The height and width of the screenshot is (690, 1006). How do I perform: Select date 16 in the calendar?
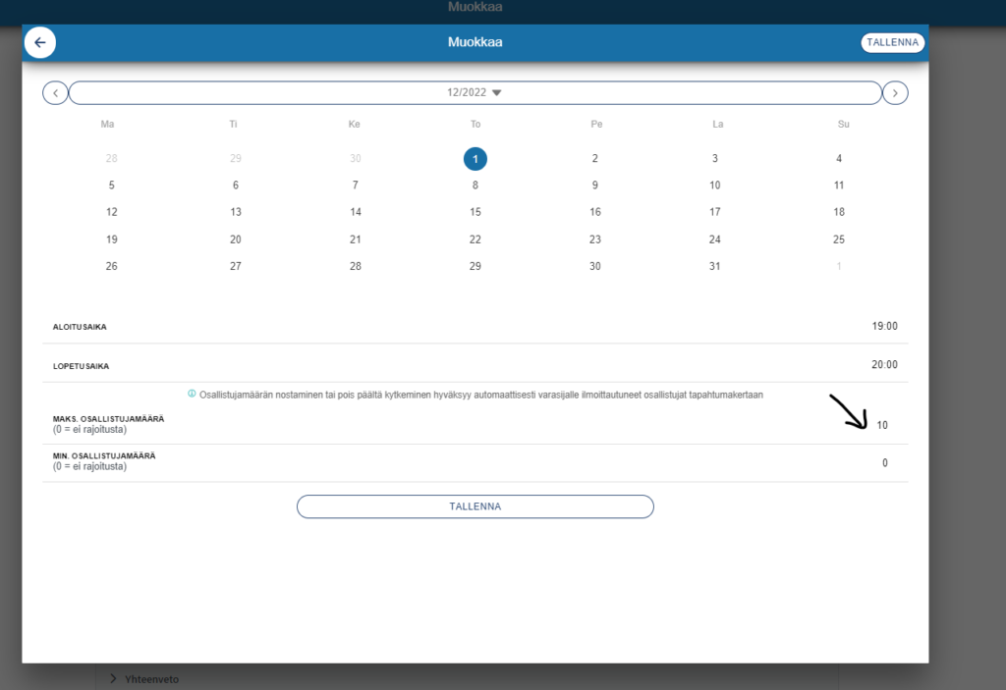[594, 212]
